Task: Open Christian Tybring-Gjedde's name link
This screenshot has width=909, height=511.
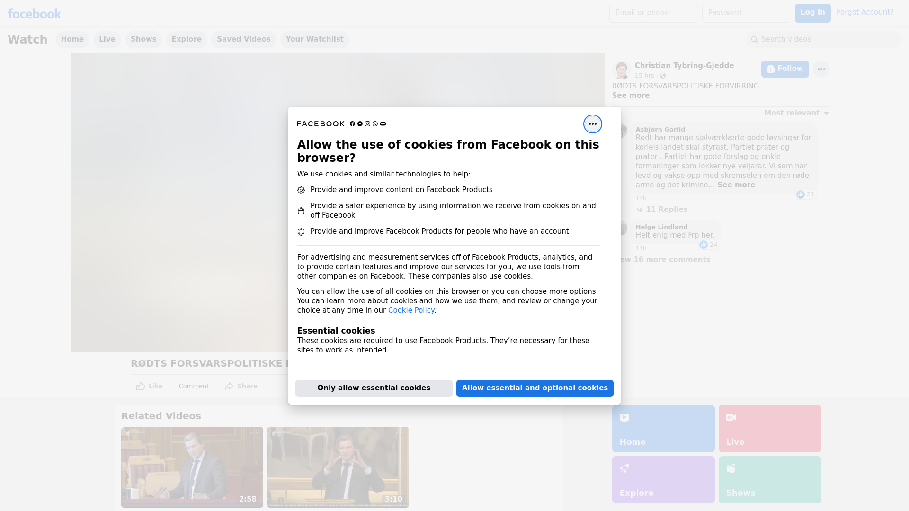Action: (x=684, y=66)
